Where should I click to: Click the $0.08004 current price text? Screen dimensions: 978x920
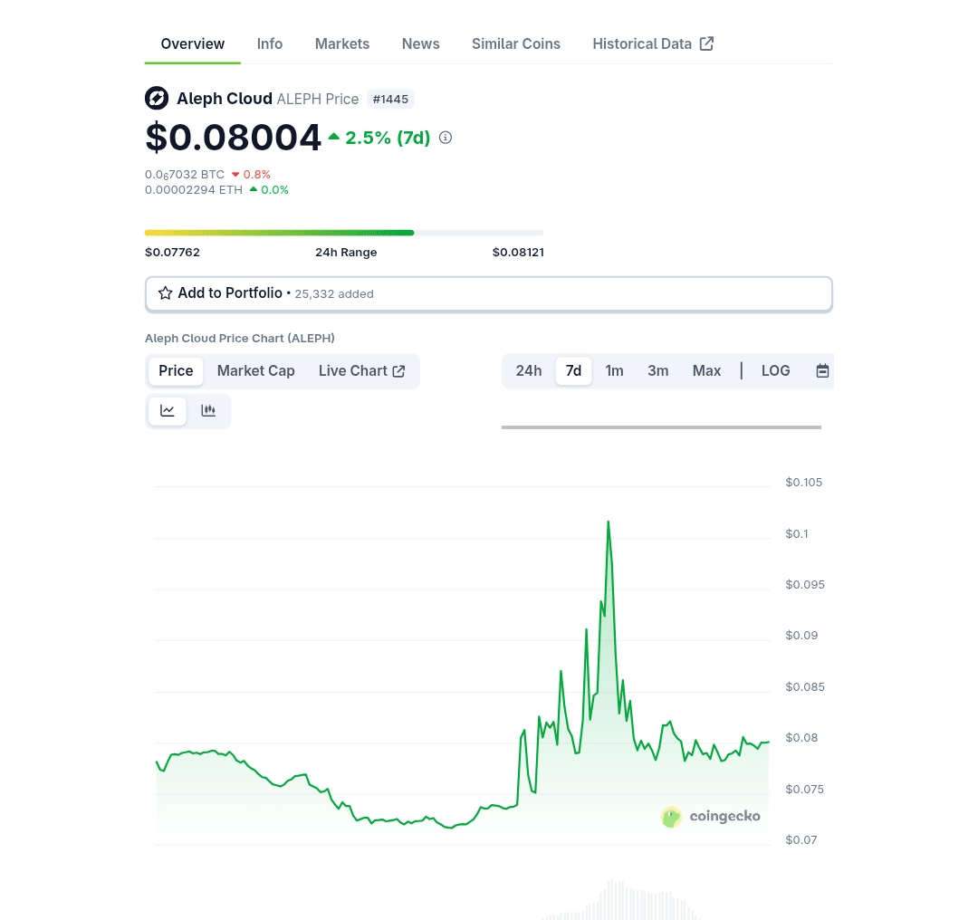click(x=233, y=138)
